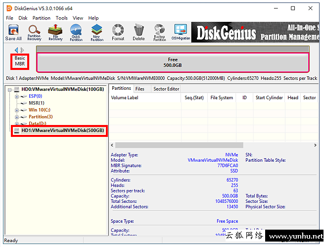Screen dimensions: 325x247
Task: Switch to the Partitions tab
Action: 121,88
